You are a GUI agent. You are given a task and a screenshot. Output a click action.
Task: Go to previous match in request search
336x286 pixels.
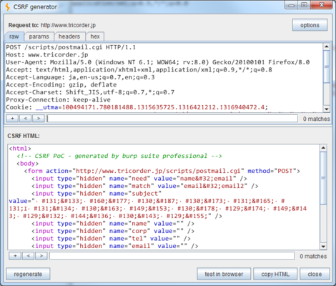tap(26, 119)
